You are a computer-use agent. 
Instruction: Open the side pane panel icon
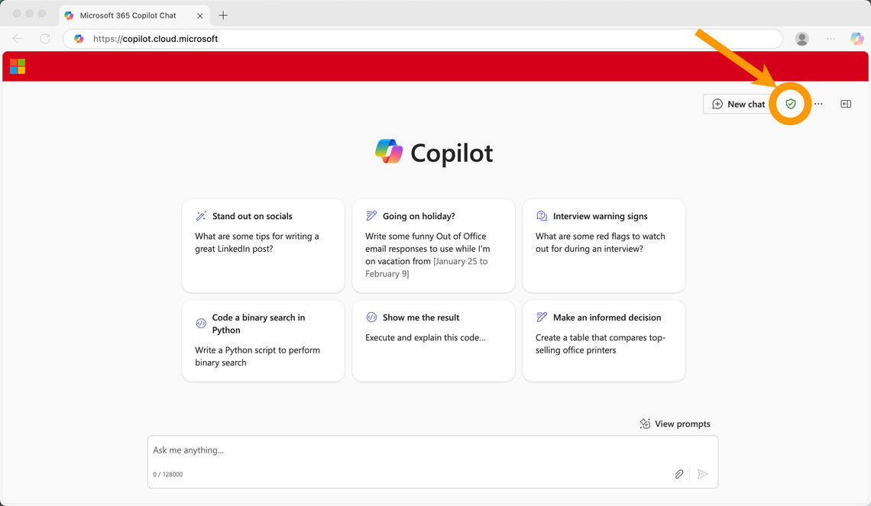(846, 103)
